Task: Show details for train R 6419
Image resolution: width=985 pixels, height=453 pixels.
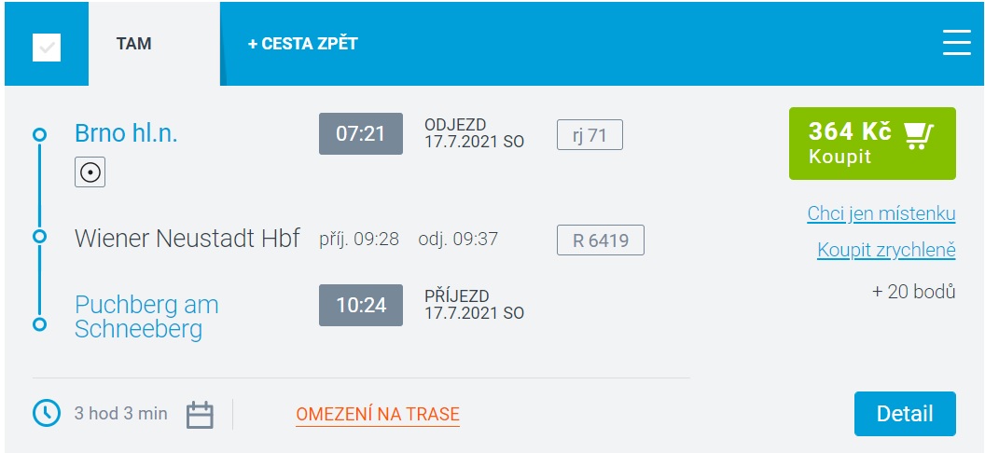Action: coord(600,240)
